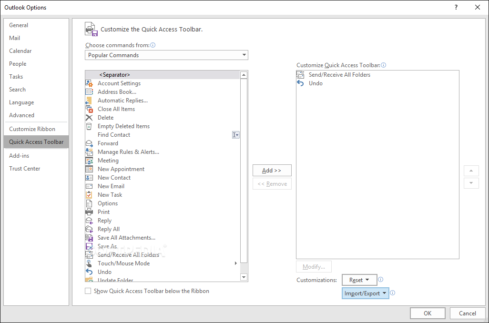Toggle Show Quick Access Toolbar below the Ribbon
This screenshot has height=323, width=489.
[88, 291]
